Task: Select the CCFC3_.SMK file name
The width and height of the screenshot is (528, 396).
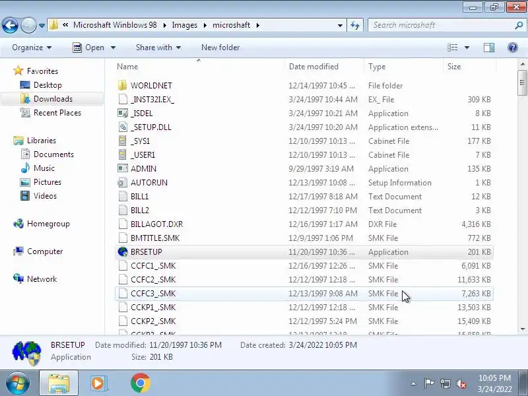Action: 153,293
